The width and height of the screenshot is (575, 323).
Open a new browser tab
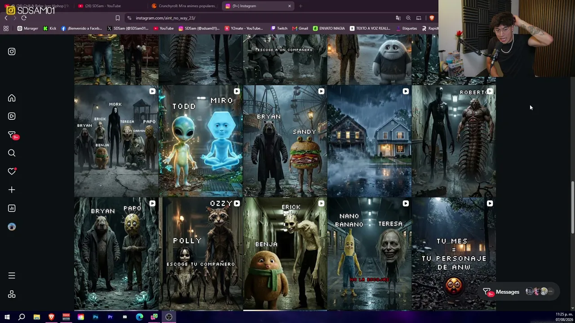point(301,6)
